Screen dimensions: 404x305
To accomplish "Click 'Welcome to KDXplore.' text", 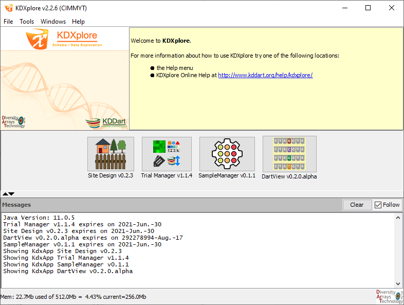I will pyautogui.click(x=161, y=41).
